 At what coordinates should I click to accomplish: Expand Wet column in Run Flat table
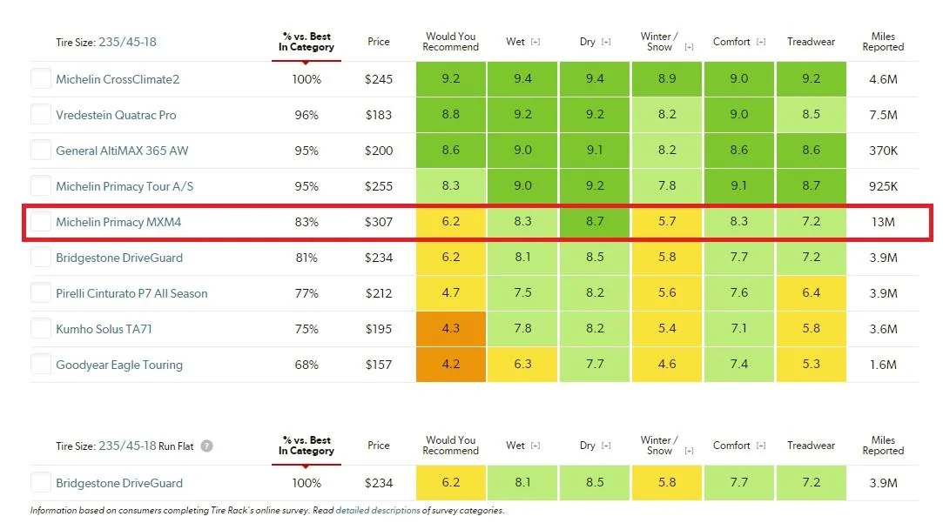(535, 446)
